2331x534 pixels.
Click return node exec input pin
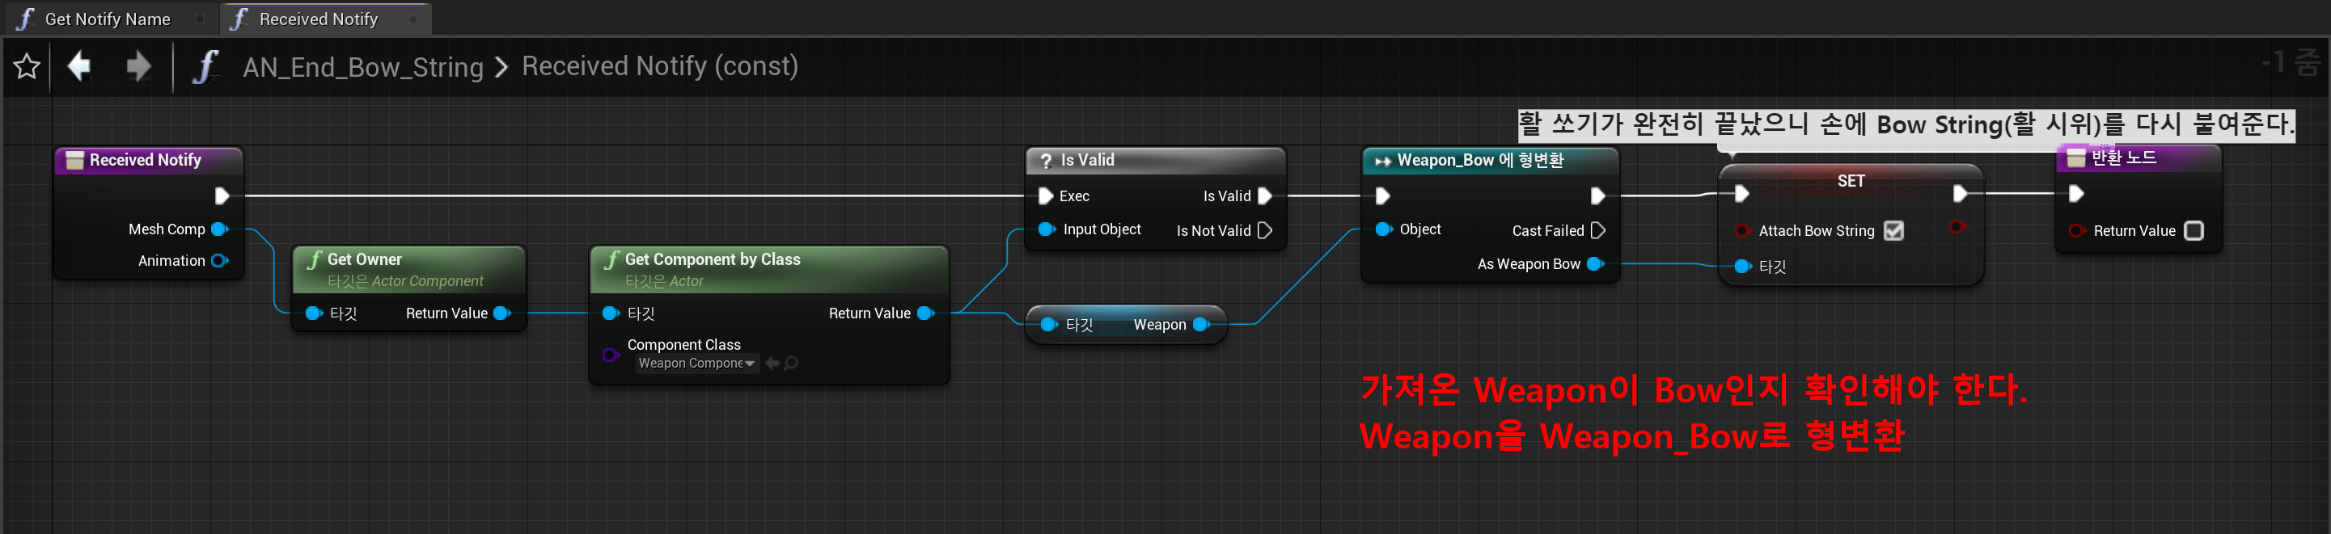tap(2077, 193)
